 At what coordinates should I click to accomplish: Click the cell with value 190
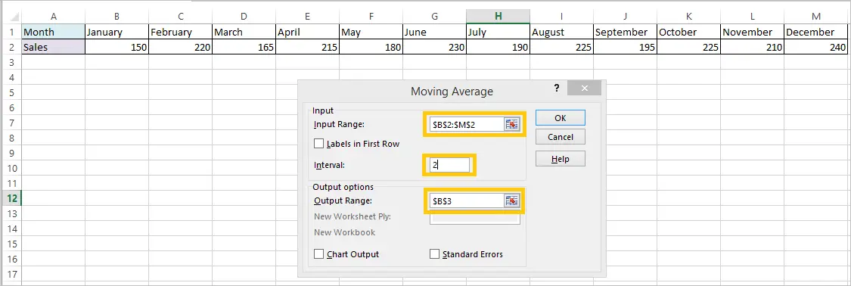point(498,47)
